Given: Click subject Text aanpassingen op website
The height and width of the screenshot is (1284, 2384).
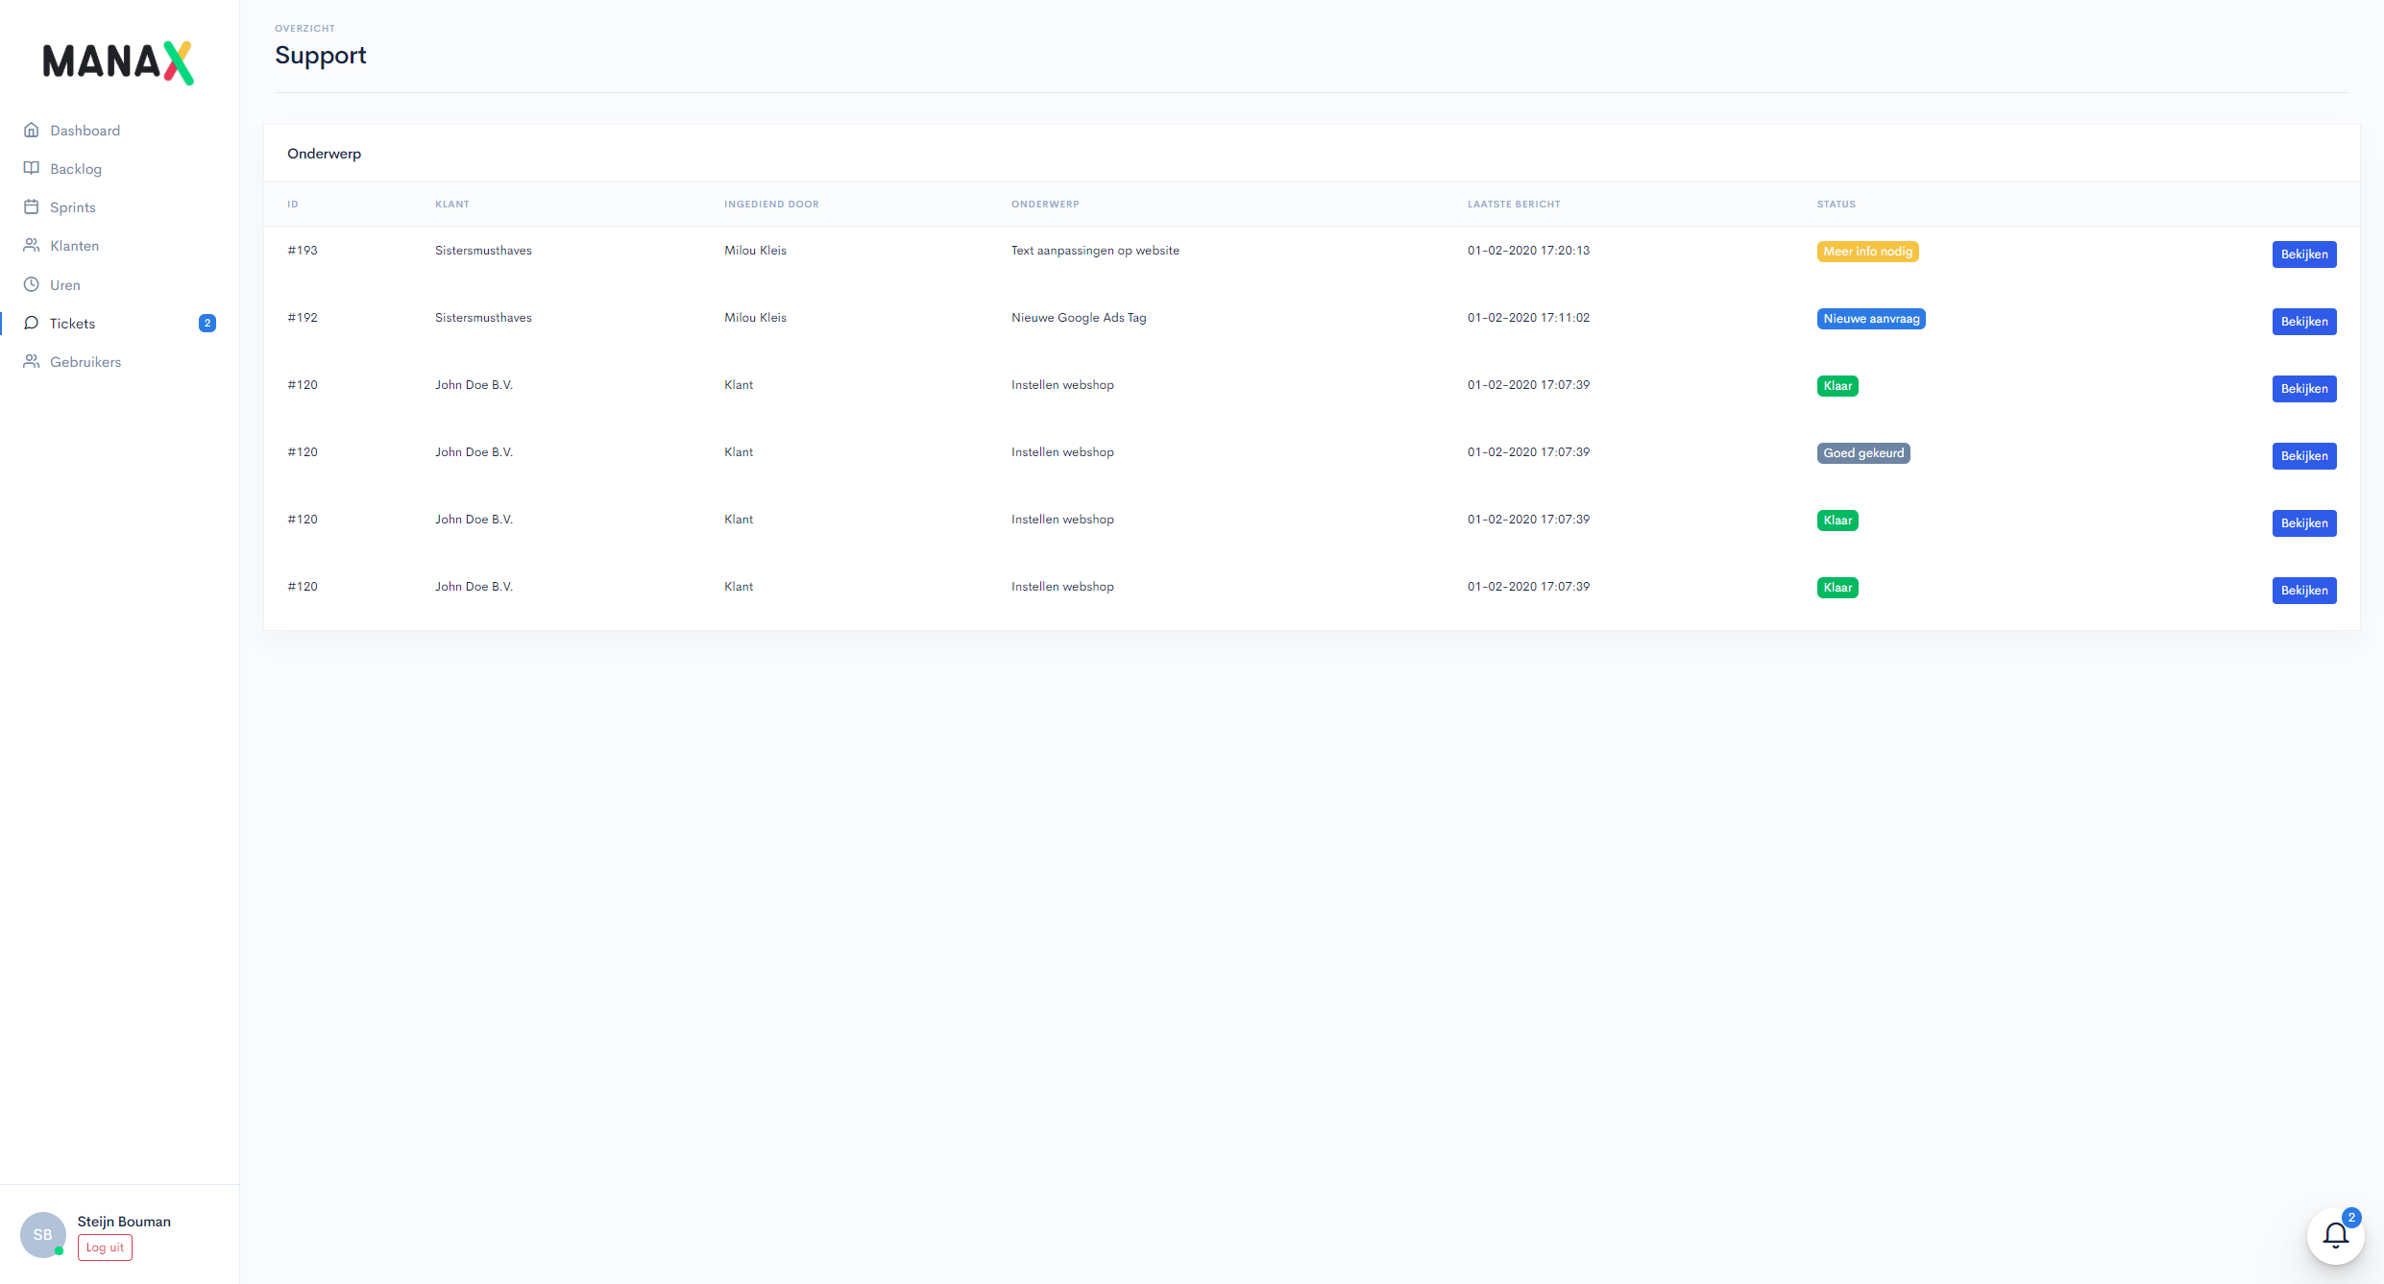Looking at the screenshot, I should (x=1095, y=250).
